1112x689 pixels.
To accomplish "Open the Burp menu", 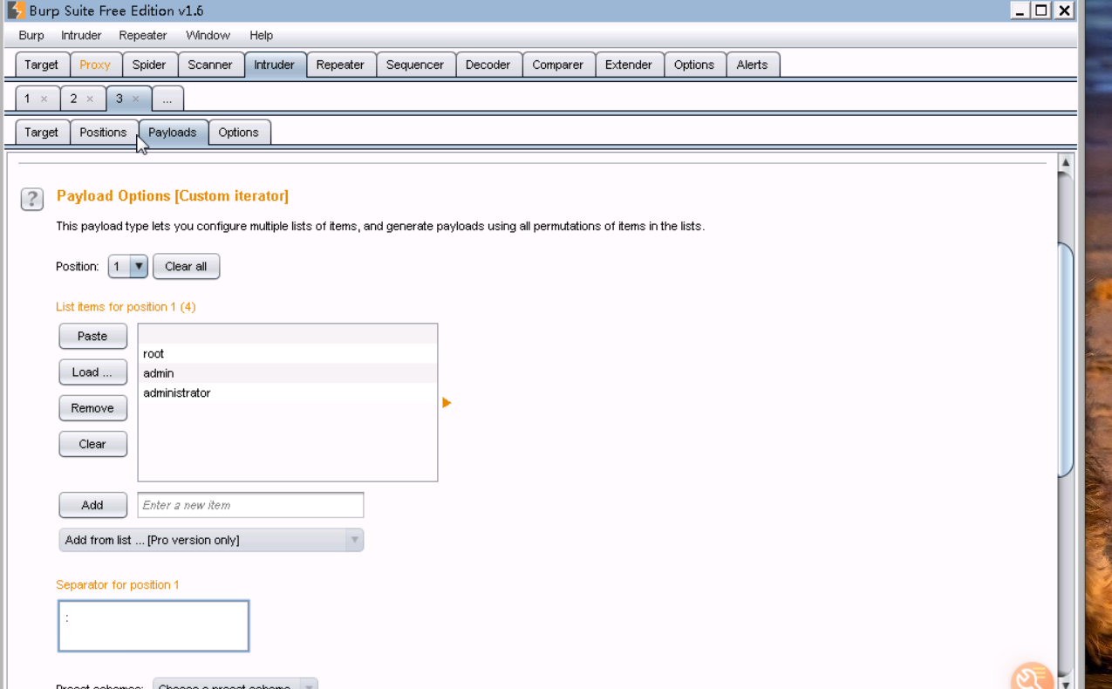I will point(31,35).
